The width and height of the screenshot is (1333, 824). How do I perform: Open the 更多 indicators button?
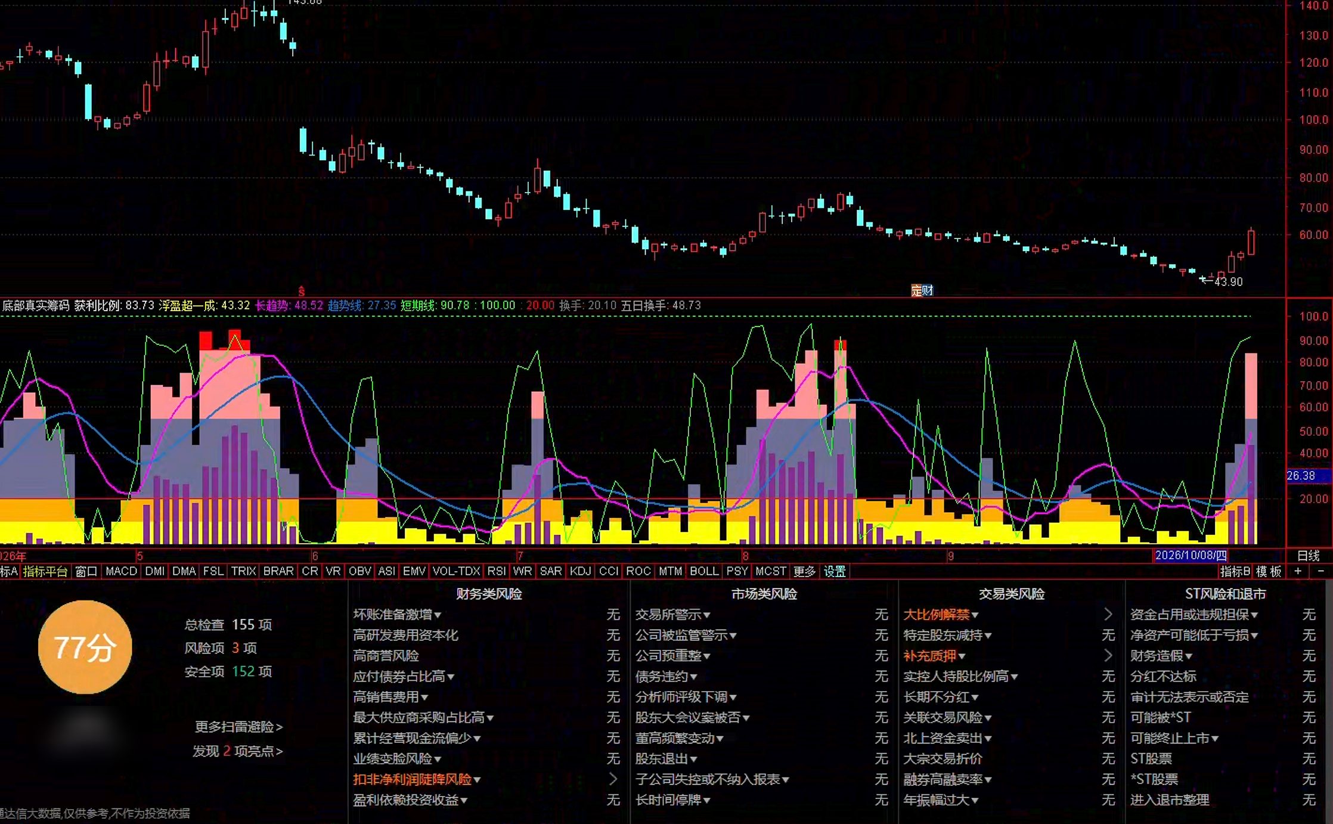pos(804,571)
